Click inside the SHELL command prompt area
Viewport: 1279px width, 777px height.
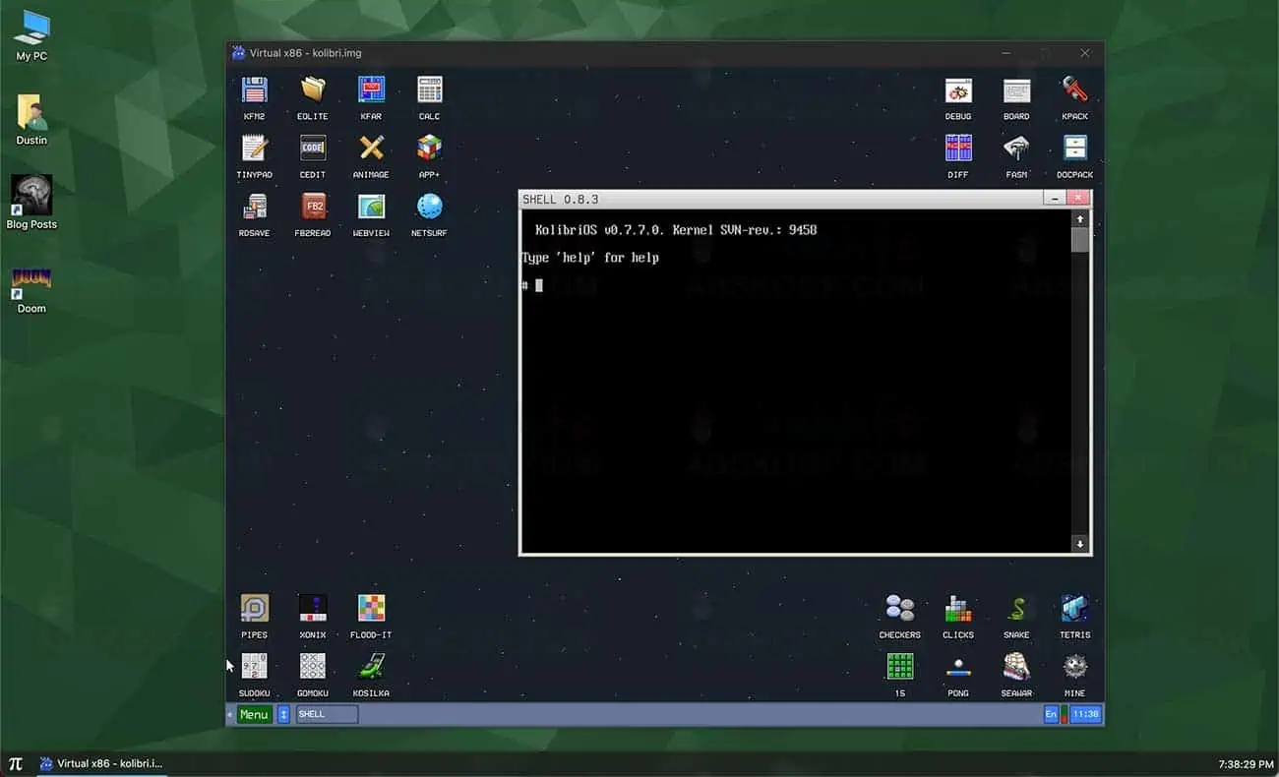787,393
